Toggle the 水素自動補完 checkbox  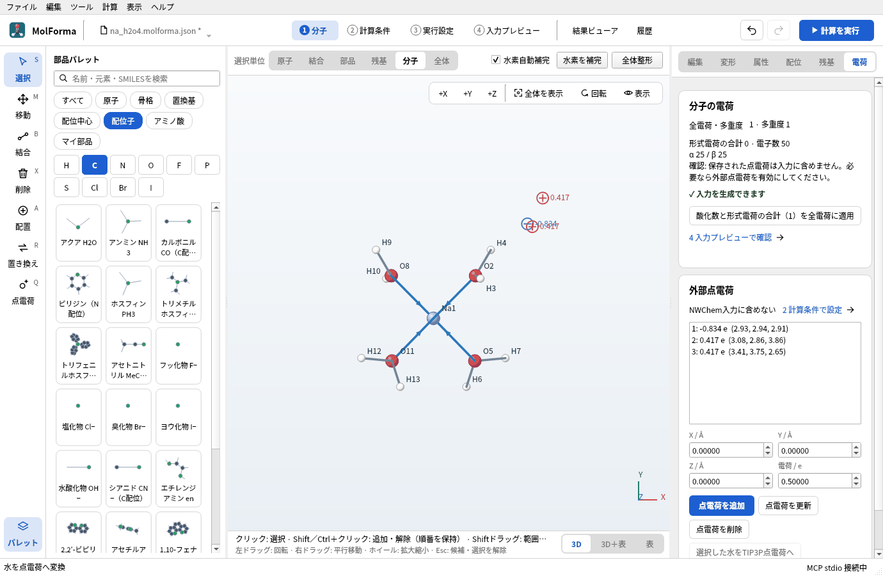point(496,60)
